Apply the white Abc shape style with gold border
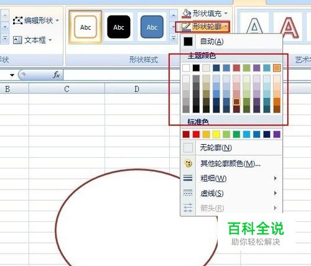Screen dimensions: 311x266 pos(85,27)
